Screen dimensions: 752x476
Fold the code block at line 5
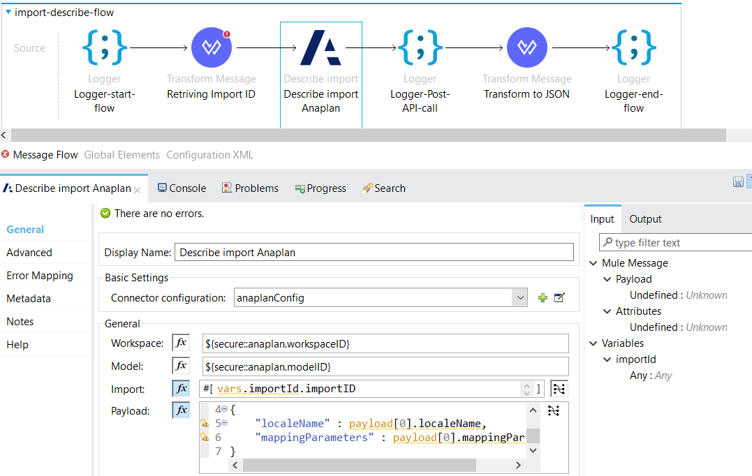[x=224, y=423]
